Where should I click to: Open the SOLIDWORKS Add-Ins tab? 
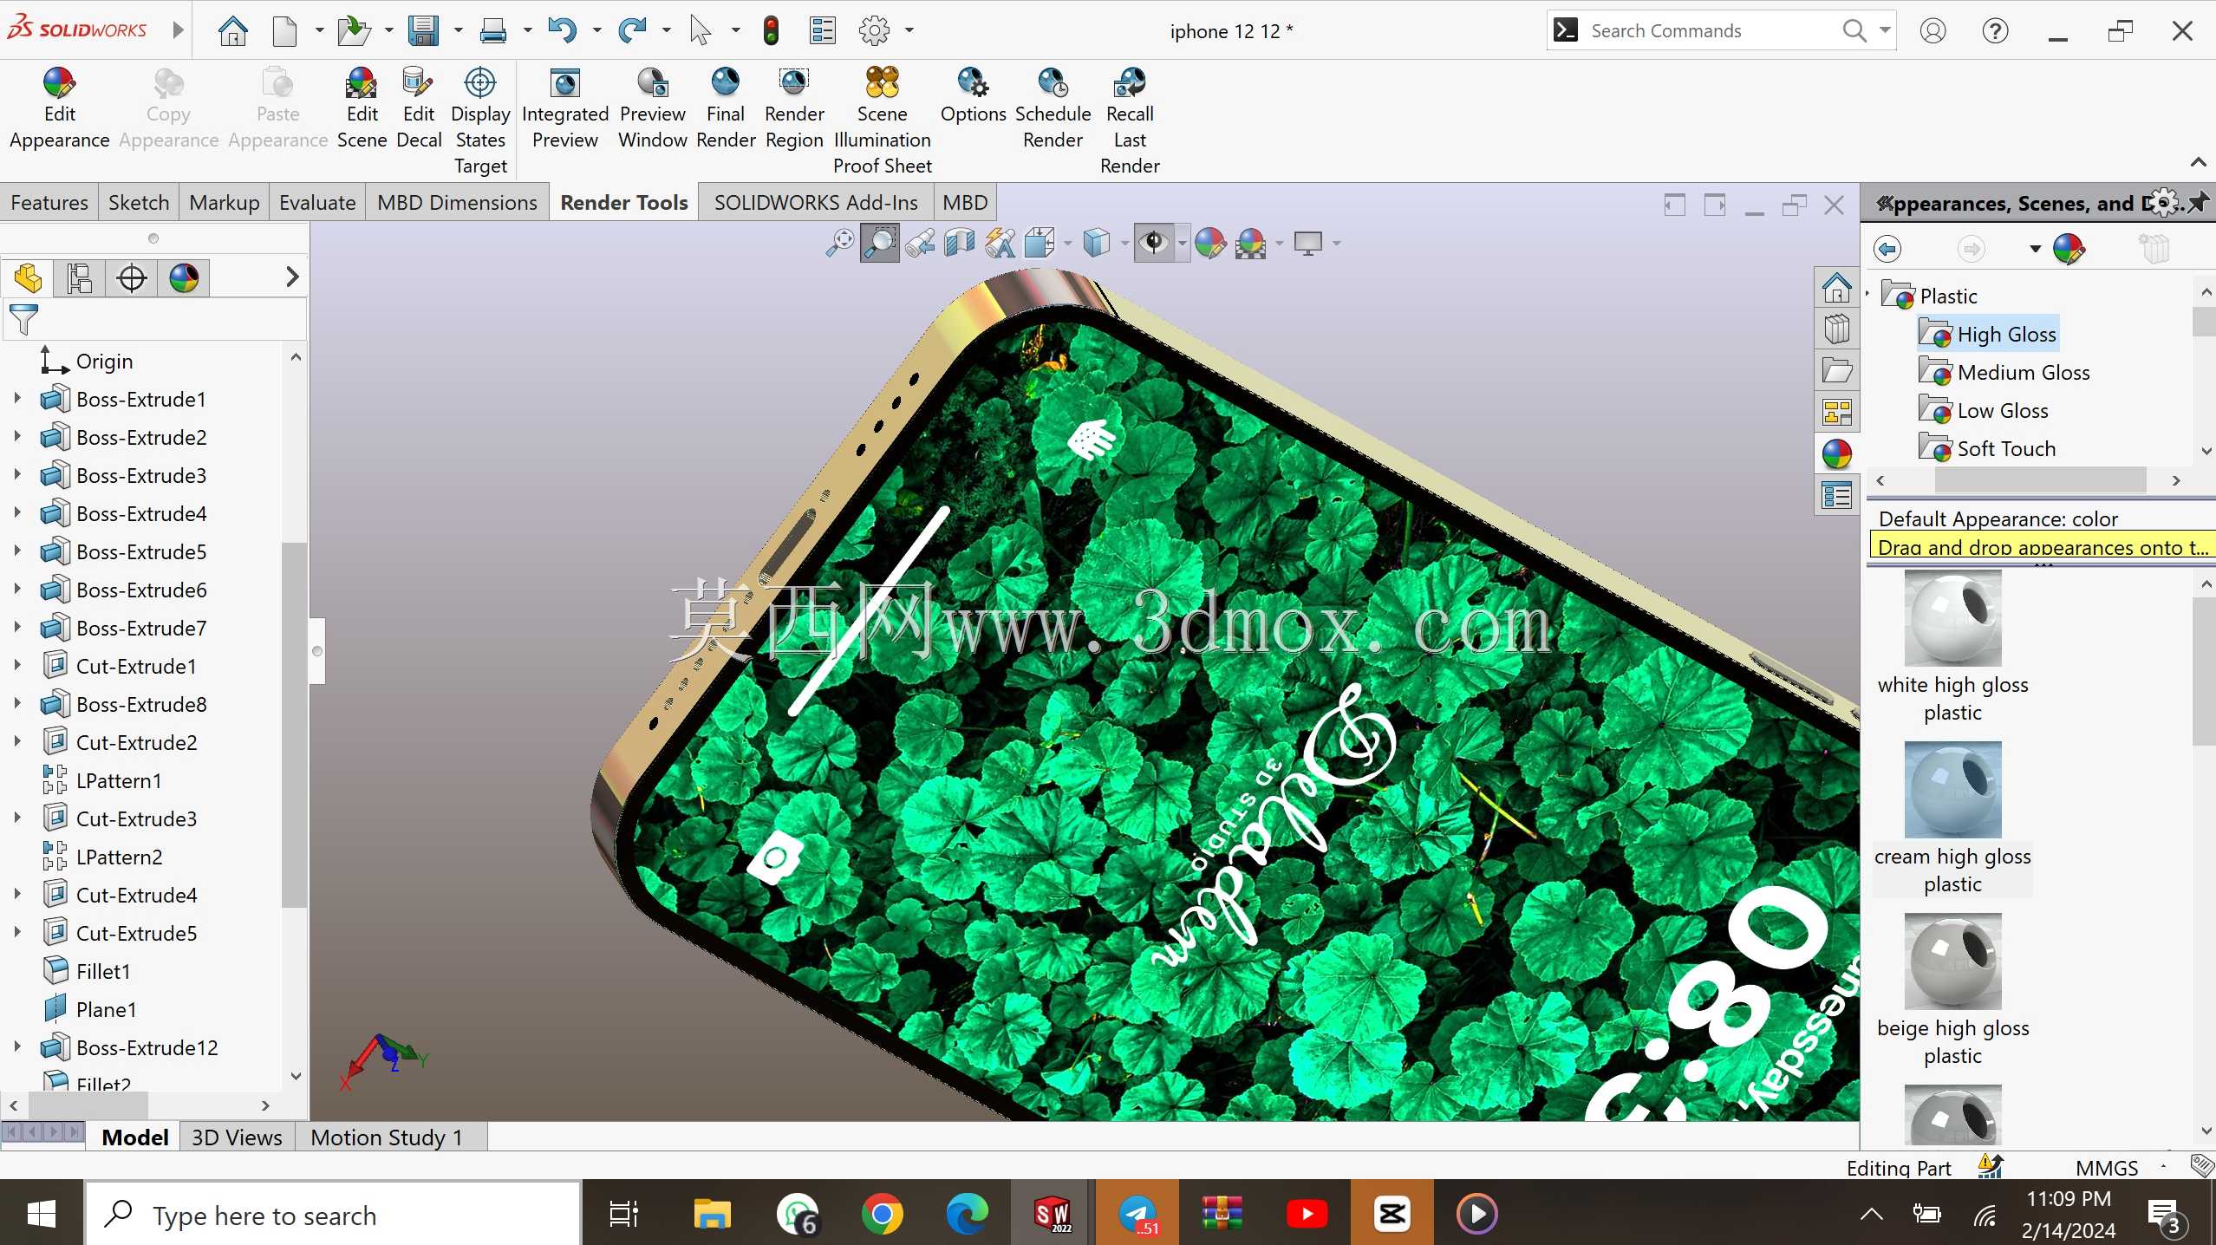click(x=816, y=202)
